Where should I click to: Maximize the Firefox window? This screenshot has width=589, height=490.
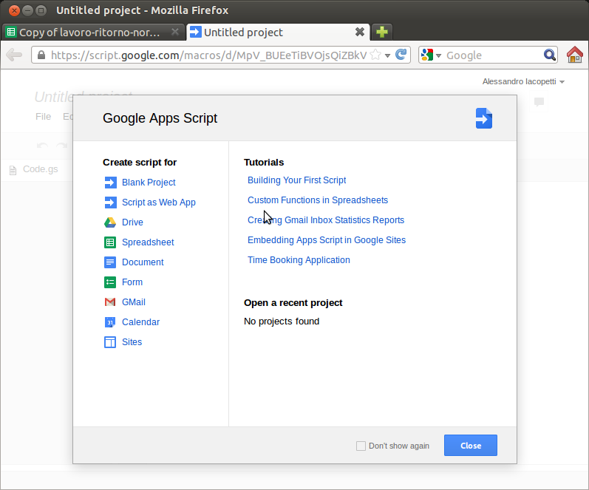[41, 10]
